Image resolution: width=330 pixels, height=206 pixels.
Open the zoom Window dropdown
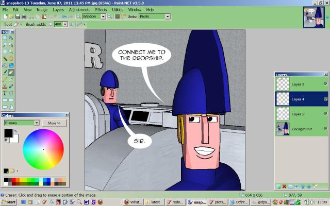103,16
